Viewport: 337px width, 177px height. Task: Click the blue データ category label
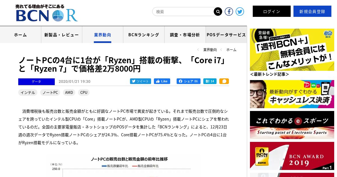[37, 81]
